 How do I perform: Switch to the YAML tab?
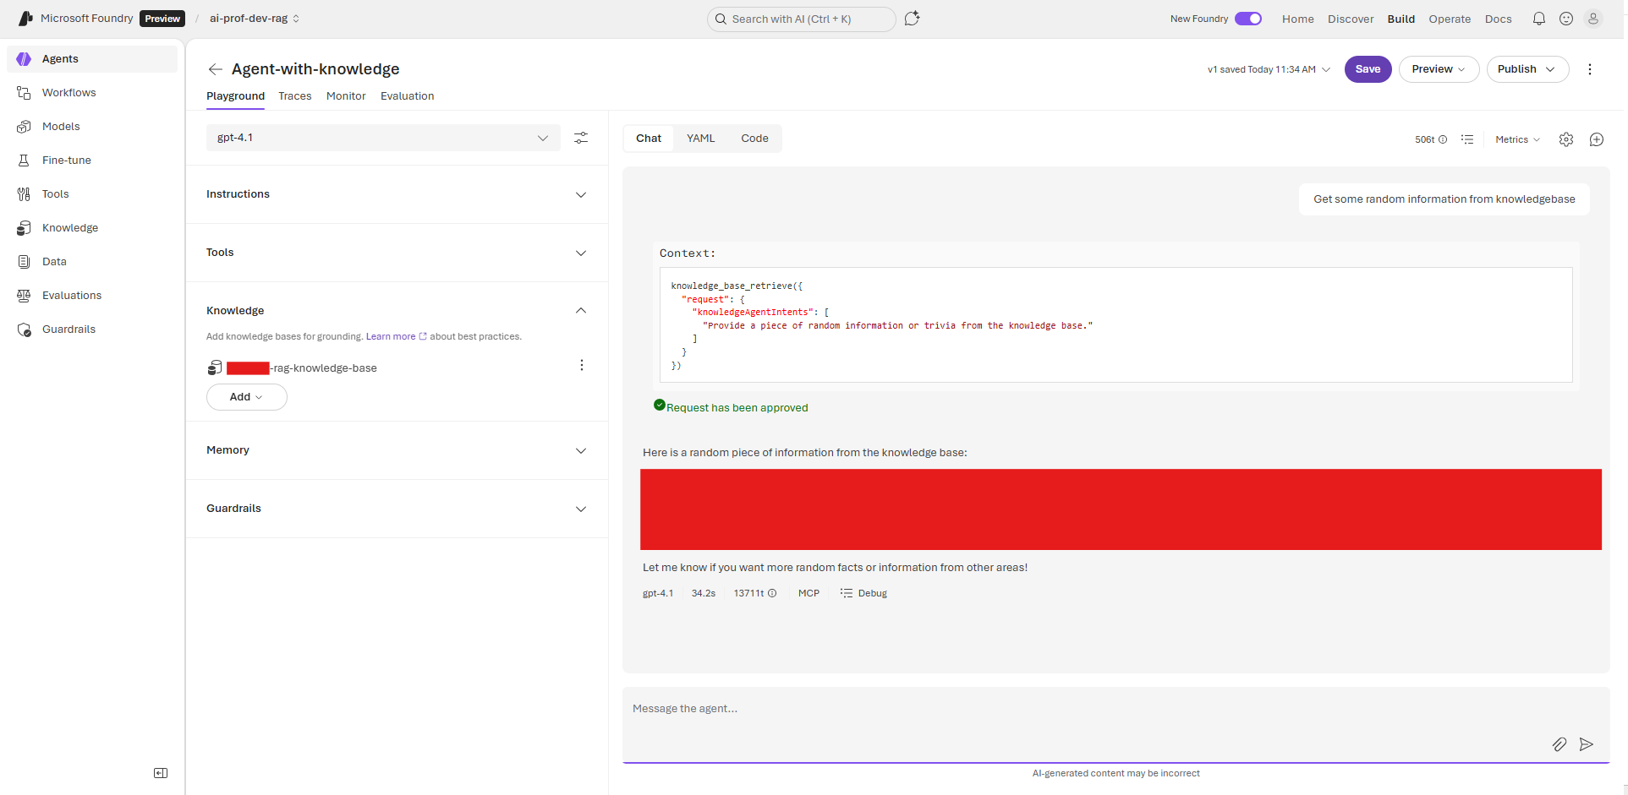coord(700,139)
